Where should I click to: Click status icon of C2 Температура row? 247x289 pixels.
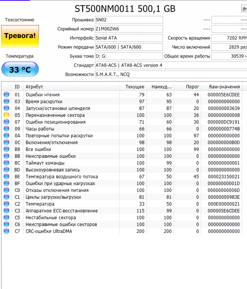[6, 204]
